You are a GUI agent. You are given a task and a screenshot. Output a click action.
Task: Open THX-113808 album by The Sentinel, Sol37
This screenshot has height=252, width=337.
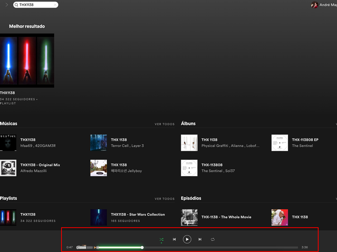(x=189, y=168)
